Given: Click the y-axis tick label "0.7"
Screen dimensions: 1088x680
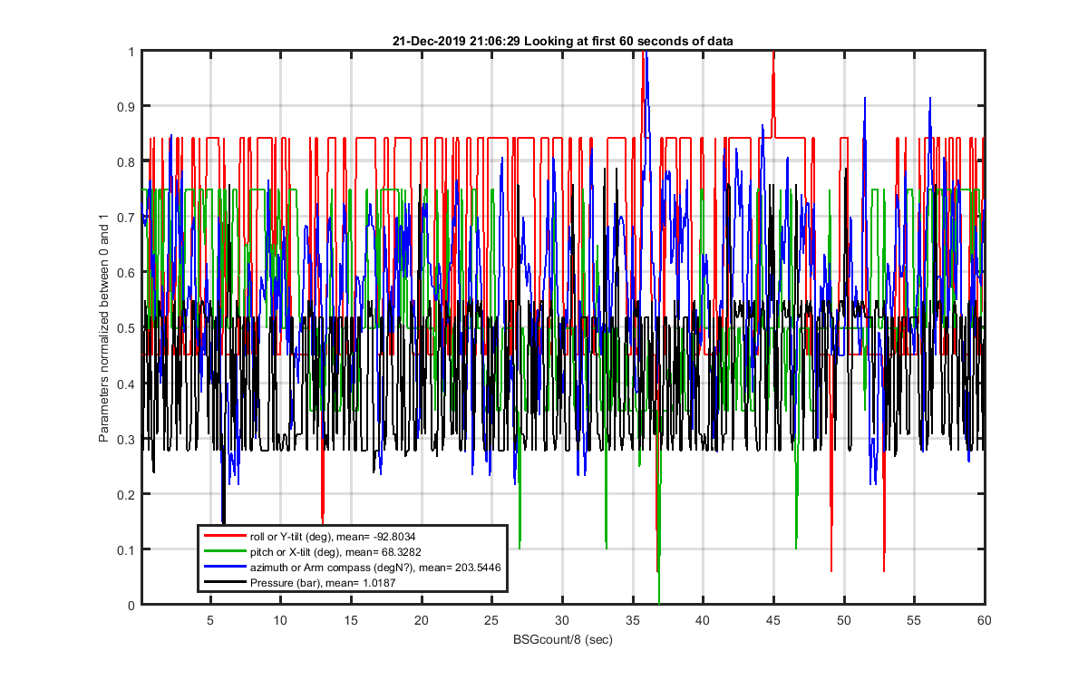Looking at the screenshot, I should tap(128, 218).
